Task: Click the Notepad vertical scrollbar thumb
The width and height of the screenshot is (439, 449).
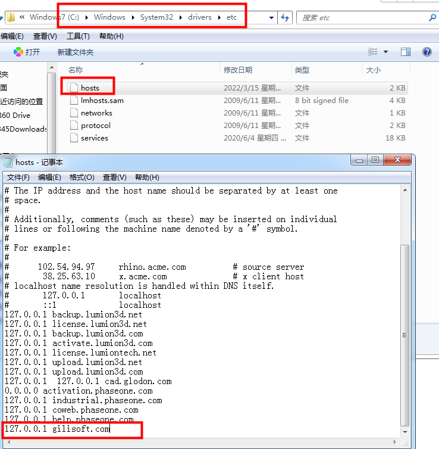Action: click(x=404, y=335)
